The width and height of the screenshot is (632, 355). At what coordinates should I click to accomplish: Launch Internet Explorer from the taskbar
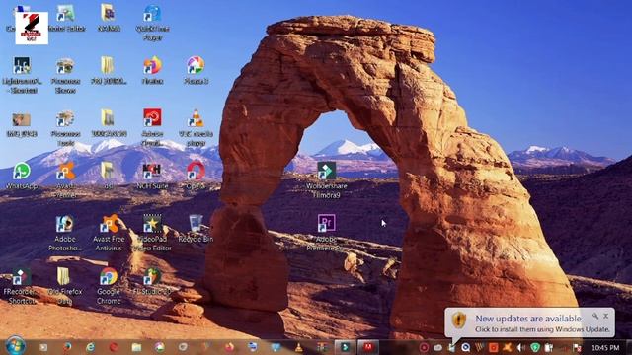click(x=90, y=347)
